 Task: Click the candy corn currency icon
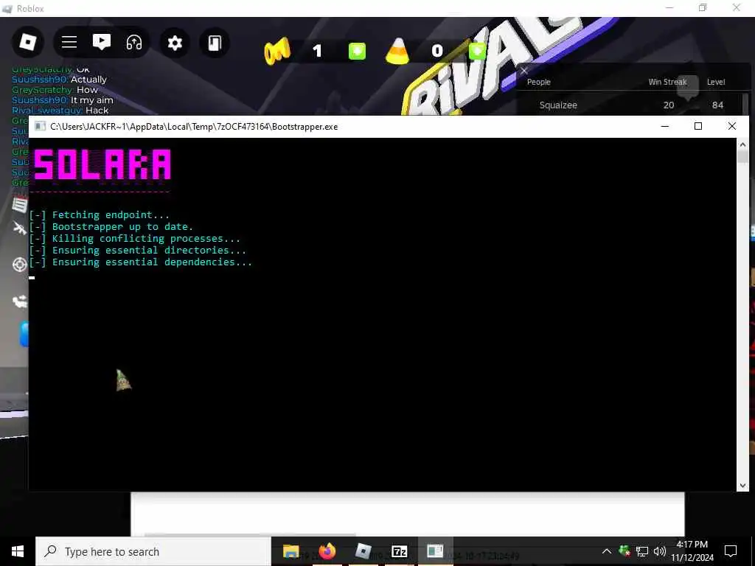(x=397, y=51)
